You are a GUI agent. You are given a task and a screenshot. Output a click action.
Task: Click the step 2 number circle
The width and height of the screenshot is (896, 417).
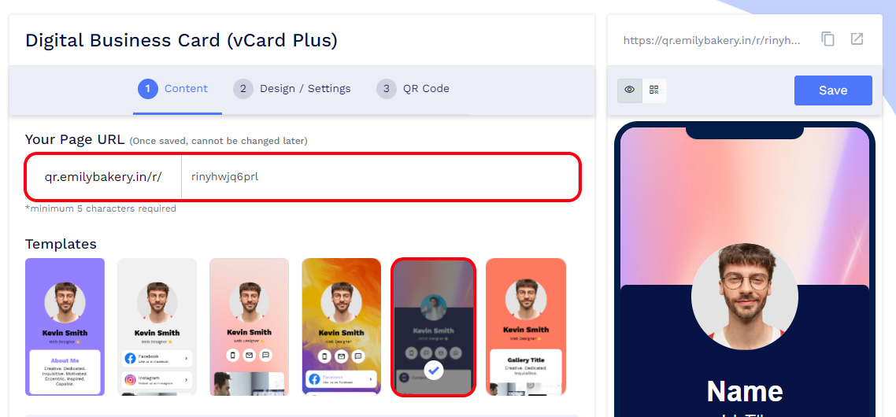(243, 89)
